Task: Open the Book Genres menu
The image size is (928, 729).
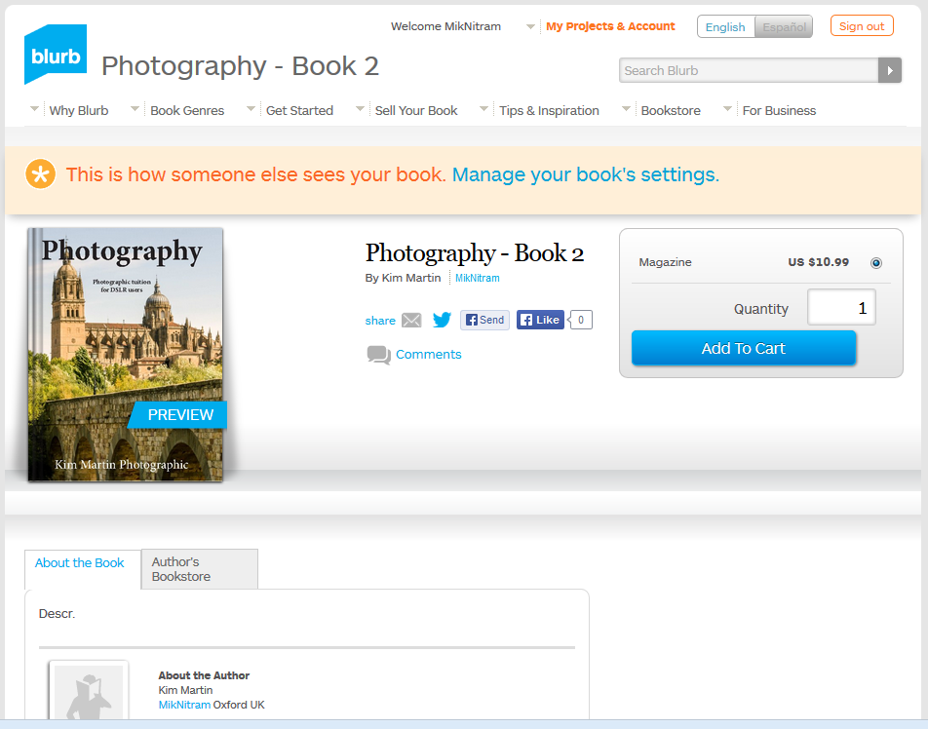Action: click(187, 111)
